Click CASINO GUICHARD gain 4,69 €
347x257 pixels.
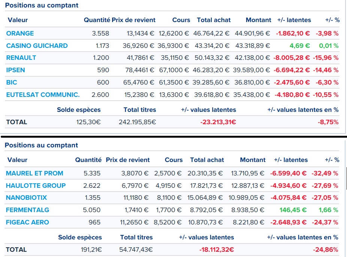pos(300,46)
